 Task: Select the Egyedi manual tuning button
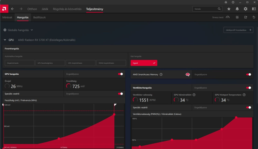point(144,63)
